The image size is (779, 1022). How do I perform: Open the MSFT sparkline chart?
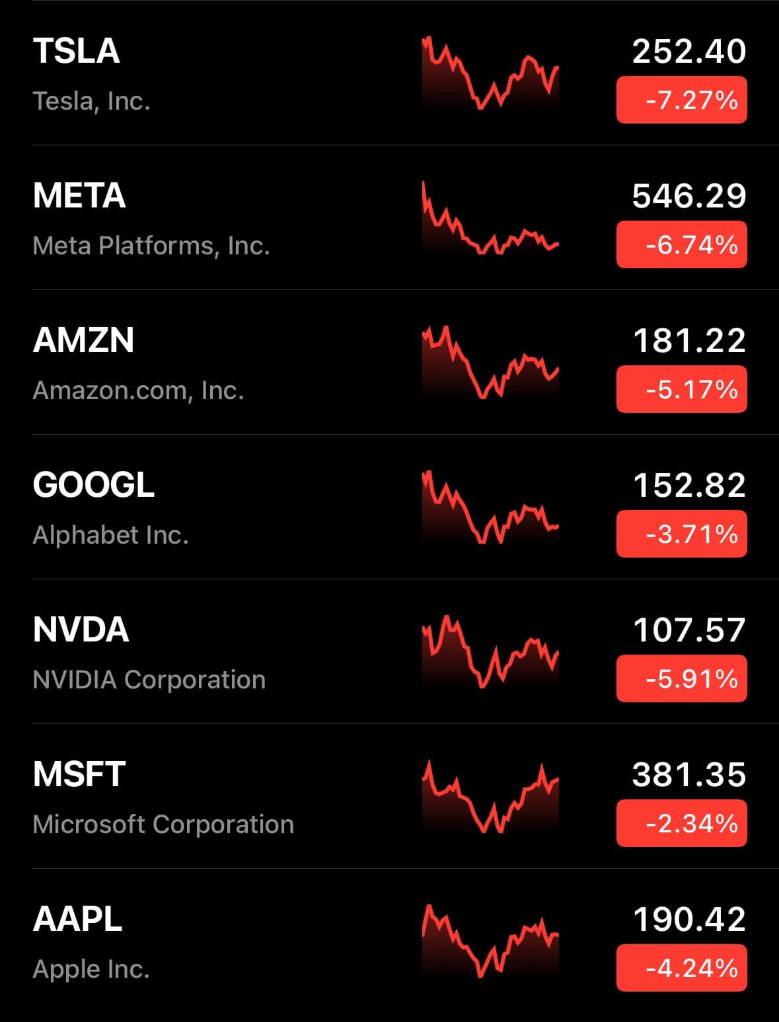[x=490, y=796]
